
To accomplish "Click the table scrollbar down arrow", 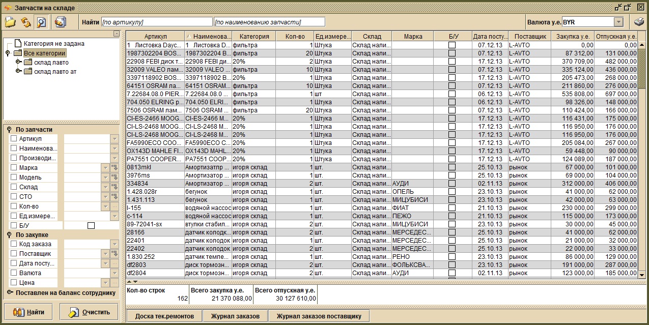I will click(642, 275).
